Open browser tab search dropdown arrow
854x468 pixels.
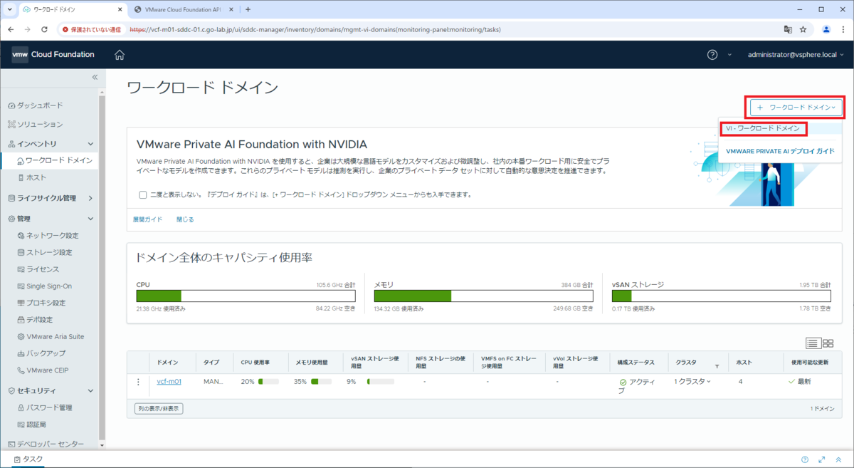(x=9, y=9)
